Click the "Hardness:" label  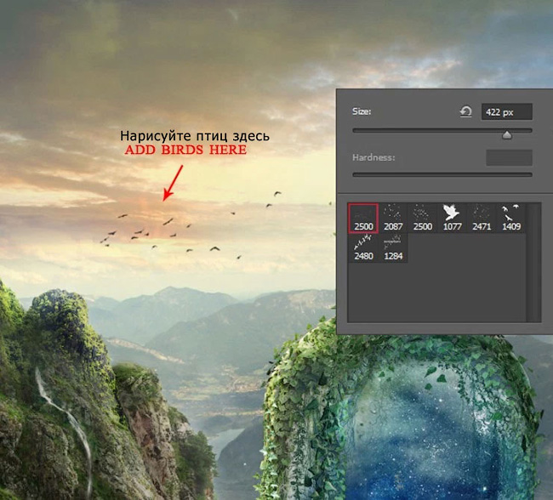point(373,157)
